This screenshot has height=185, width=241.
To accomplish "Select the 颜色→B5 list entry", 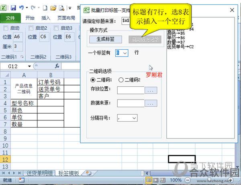I will [176, 33].
